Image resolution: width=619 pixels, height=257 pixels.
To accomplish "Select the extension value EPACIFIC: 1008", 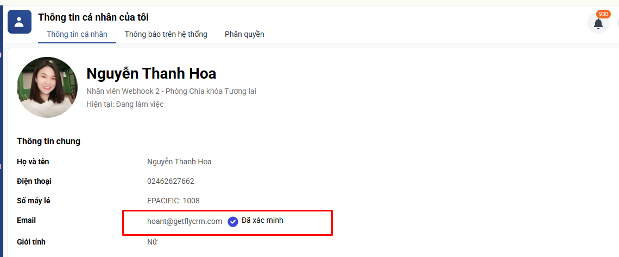I will (x=173, y=201).
